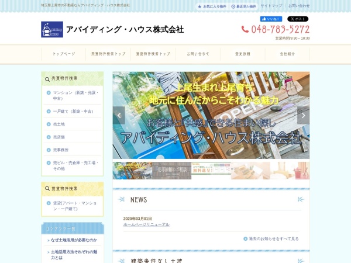Viewport: 351px width, 263px height.
Task: Show the previous slide with left arrow
Action: (x=119, y=115)
